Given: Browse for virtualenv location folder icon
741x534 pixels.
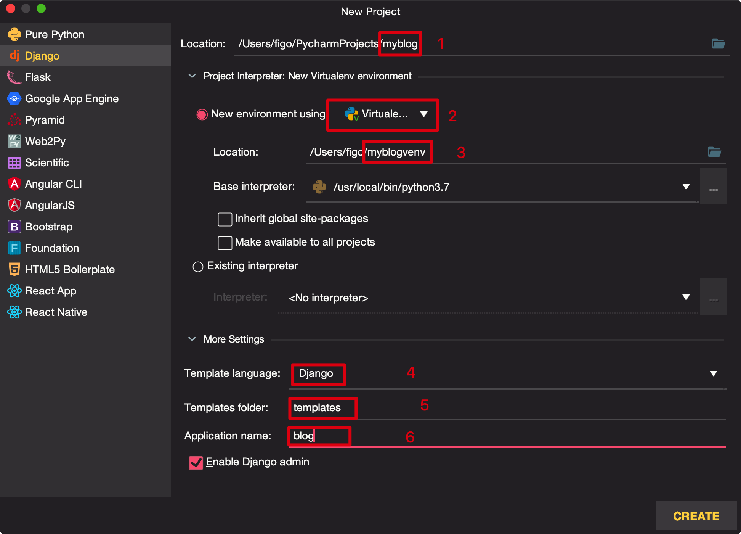Looking at the screenshot, I should (714, 152).
